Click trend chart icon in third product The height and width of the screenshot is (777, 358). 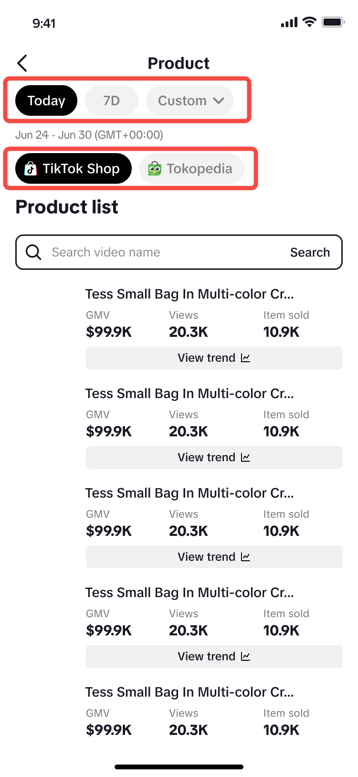point(246,557)
